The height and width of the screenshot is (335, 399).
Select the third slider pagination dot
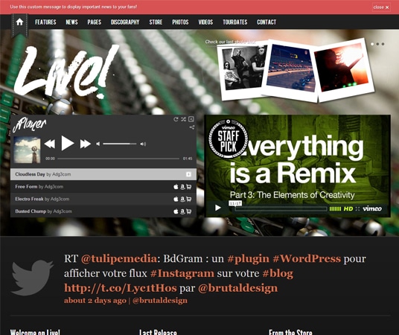pyautogui.click(x=383, y=44)
